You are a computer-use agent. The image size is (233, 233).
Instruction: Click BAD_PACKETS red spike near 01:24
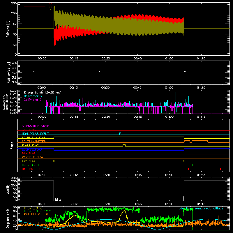coord(220,169)
